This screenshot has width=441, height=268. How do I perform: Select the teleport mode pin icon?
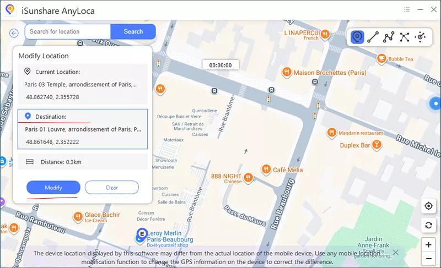(x=357, y=37)
